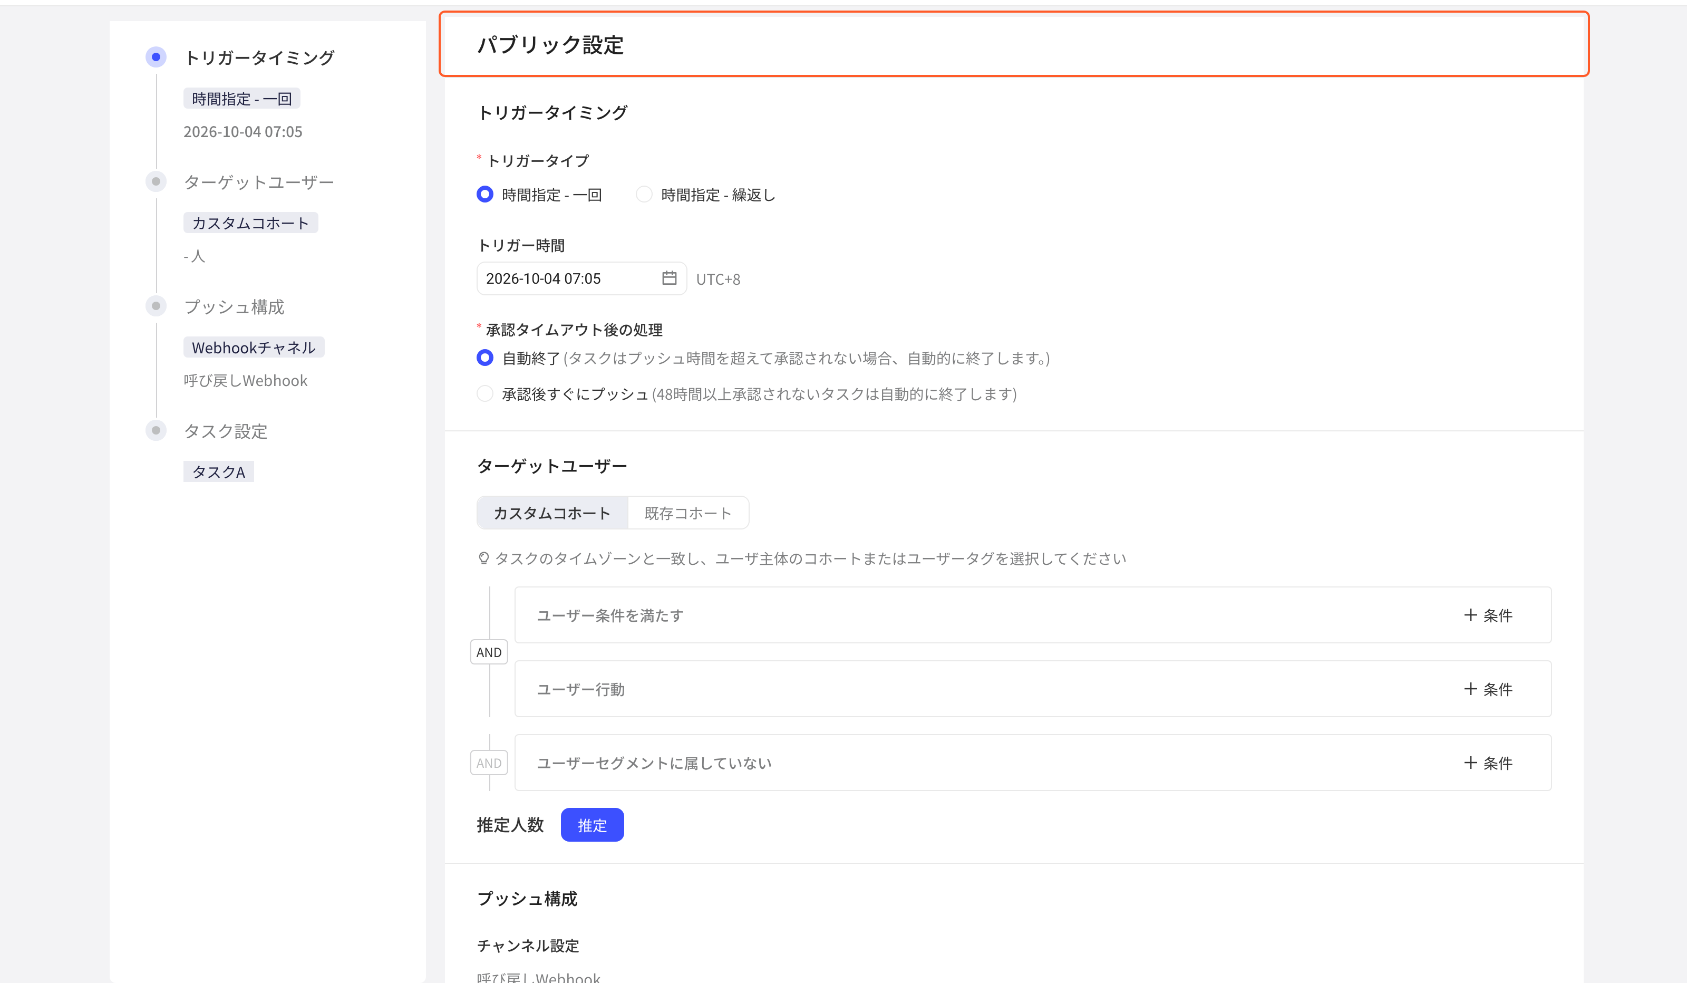
Task: Click the タスク設定 step circle icon
Action: (156, 430)
